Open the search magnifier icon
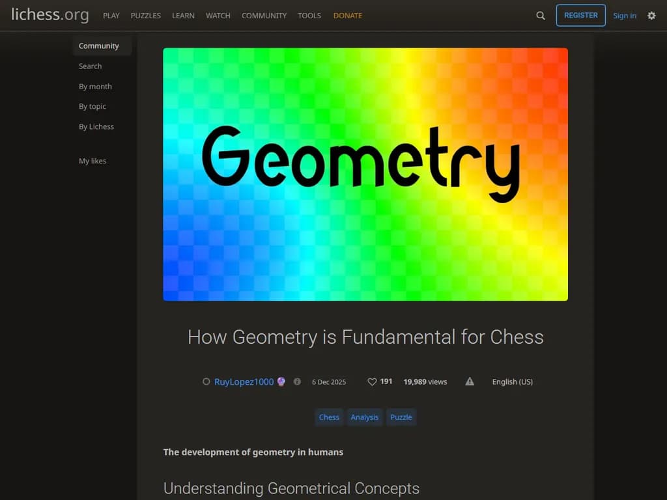Screen dimensions: 667x500 [540, 15]
